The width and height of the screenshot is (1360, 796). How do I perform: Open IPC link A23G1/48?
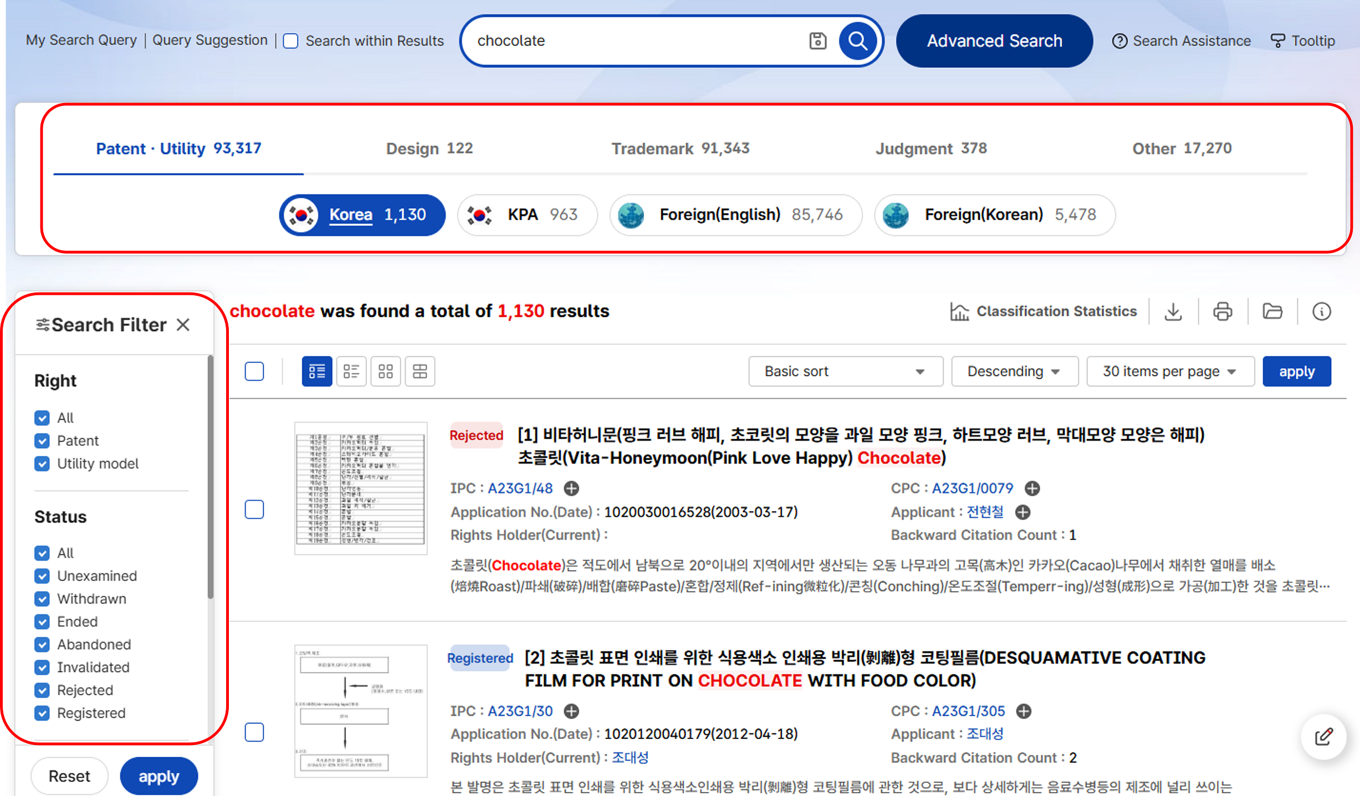520,488
